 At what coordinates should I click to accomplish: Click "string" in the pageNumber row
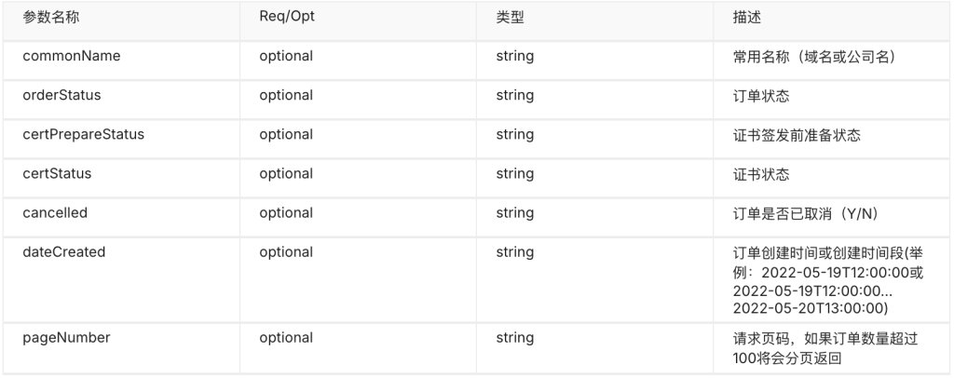pyautogui.click(x=515, y=338)
